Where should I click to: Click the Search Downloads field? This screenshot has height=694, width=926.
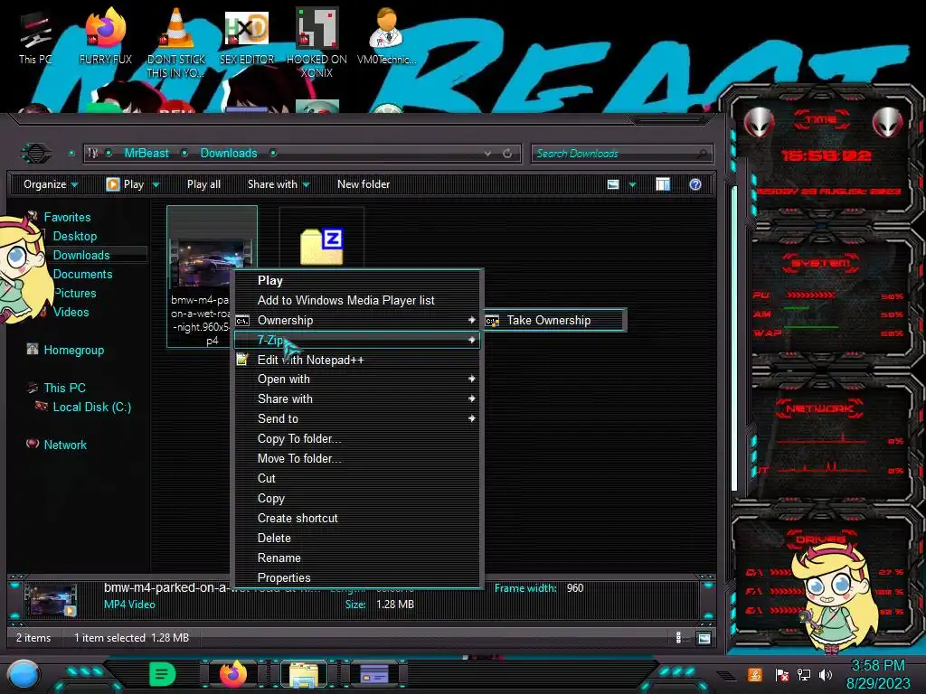pos(621,154)
